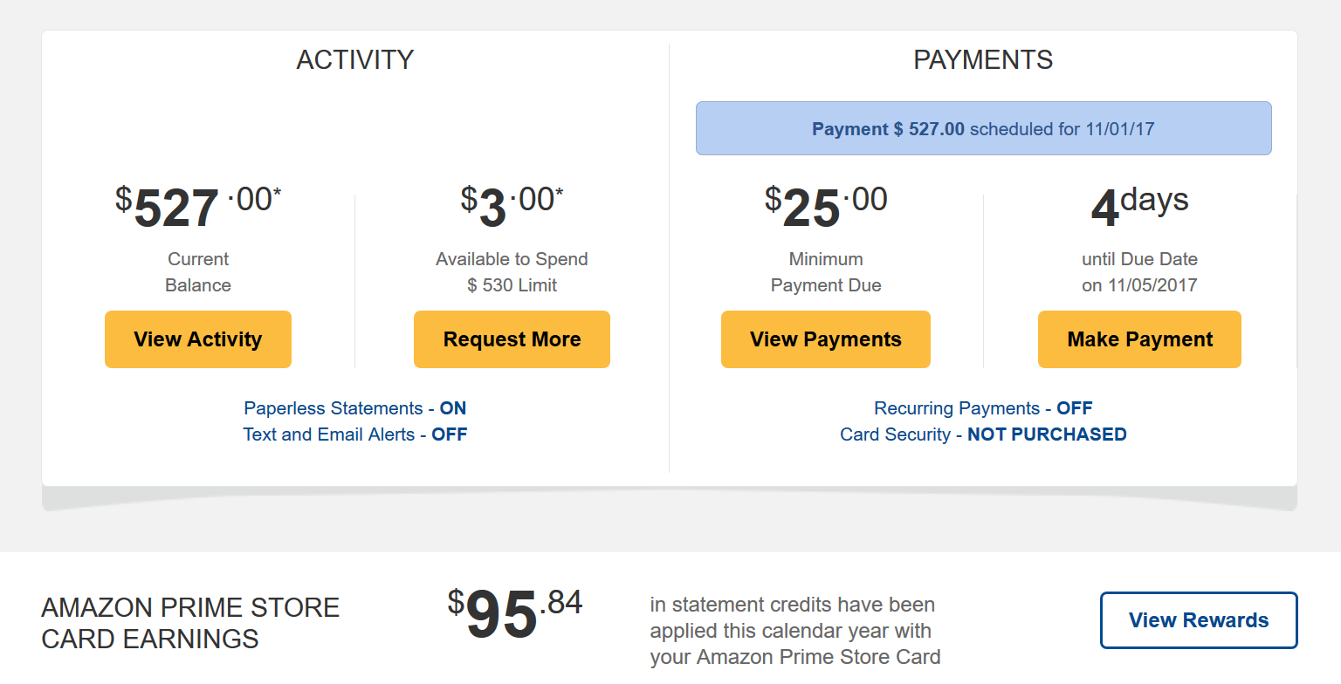The width and height of the screenshot is (1341, 684).
Task: Open the ACTIVITY section header
Action: pos(355,59)
